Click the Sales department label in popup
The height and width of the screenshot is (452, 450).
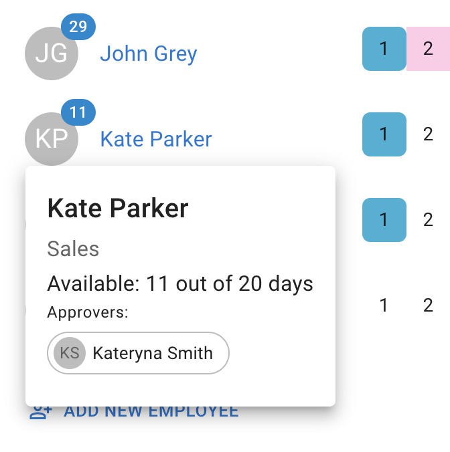click(73, 249)
